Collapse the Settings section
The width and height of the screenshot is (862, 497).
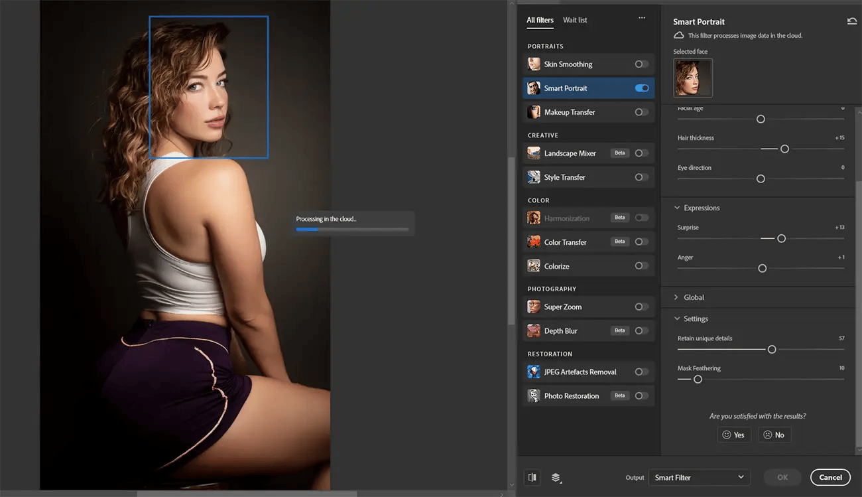677,319
